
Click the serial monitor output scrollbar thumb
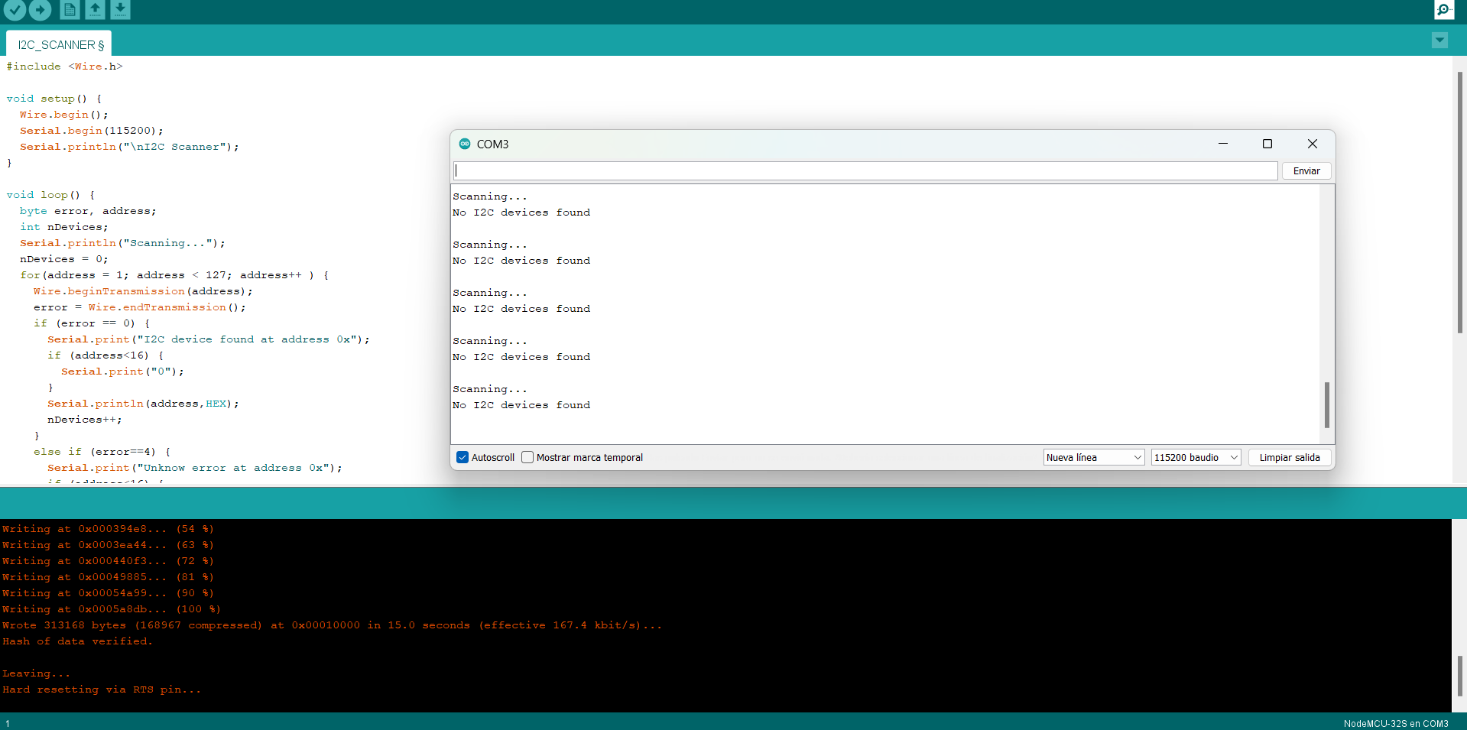click(1327, 404)
